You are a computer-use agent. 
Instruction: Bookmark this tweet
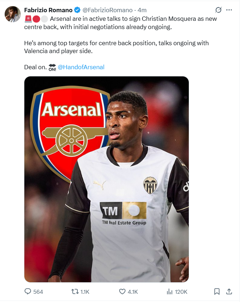click(217, 292)
